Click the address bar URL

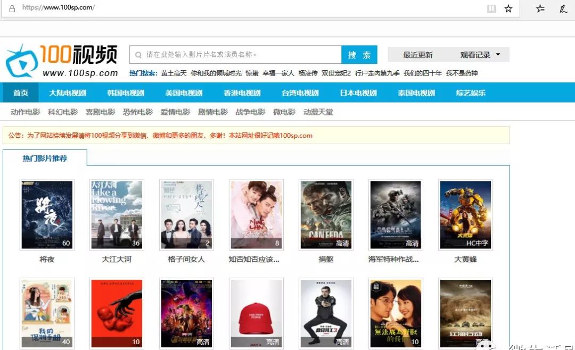pyautogui.click(x=59, y=7)
